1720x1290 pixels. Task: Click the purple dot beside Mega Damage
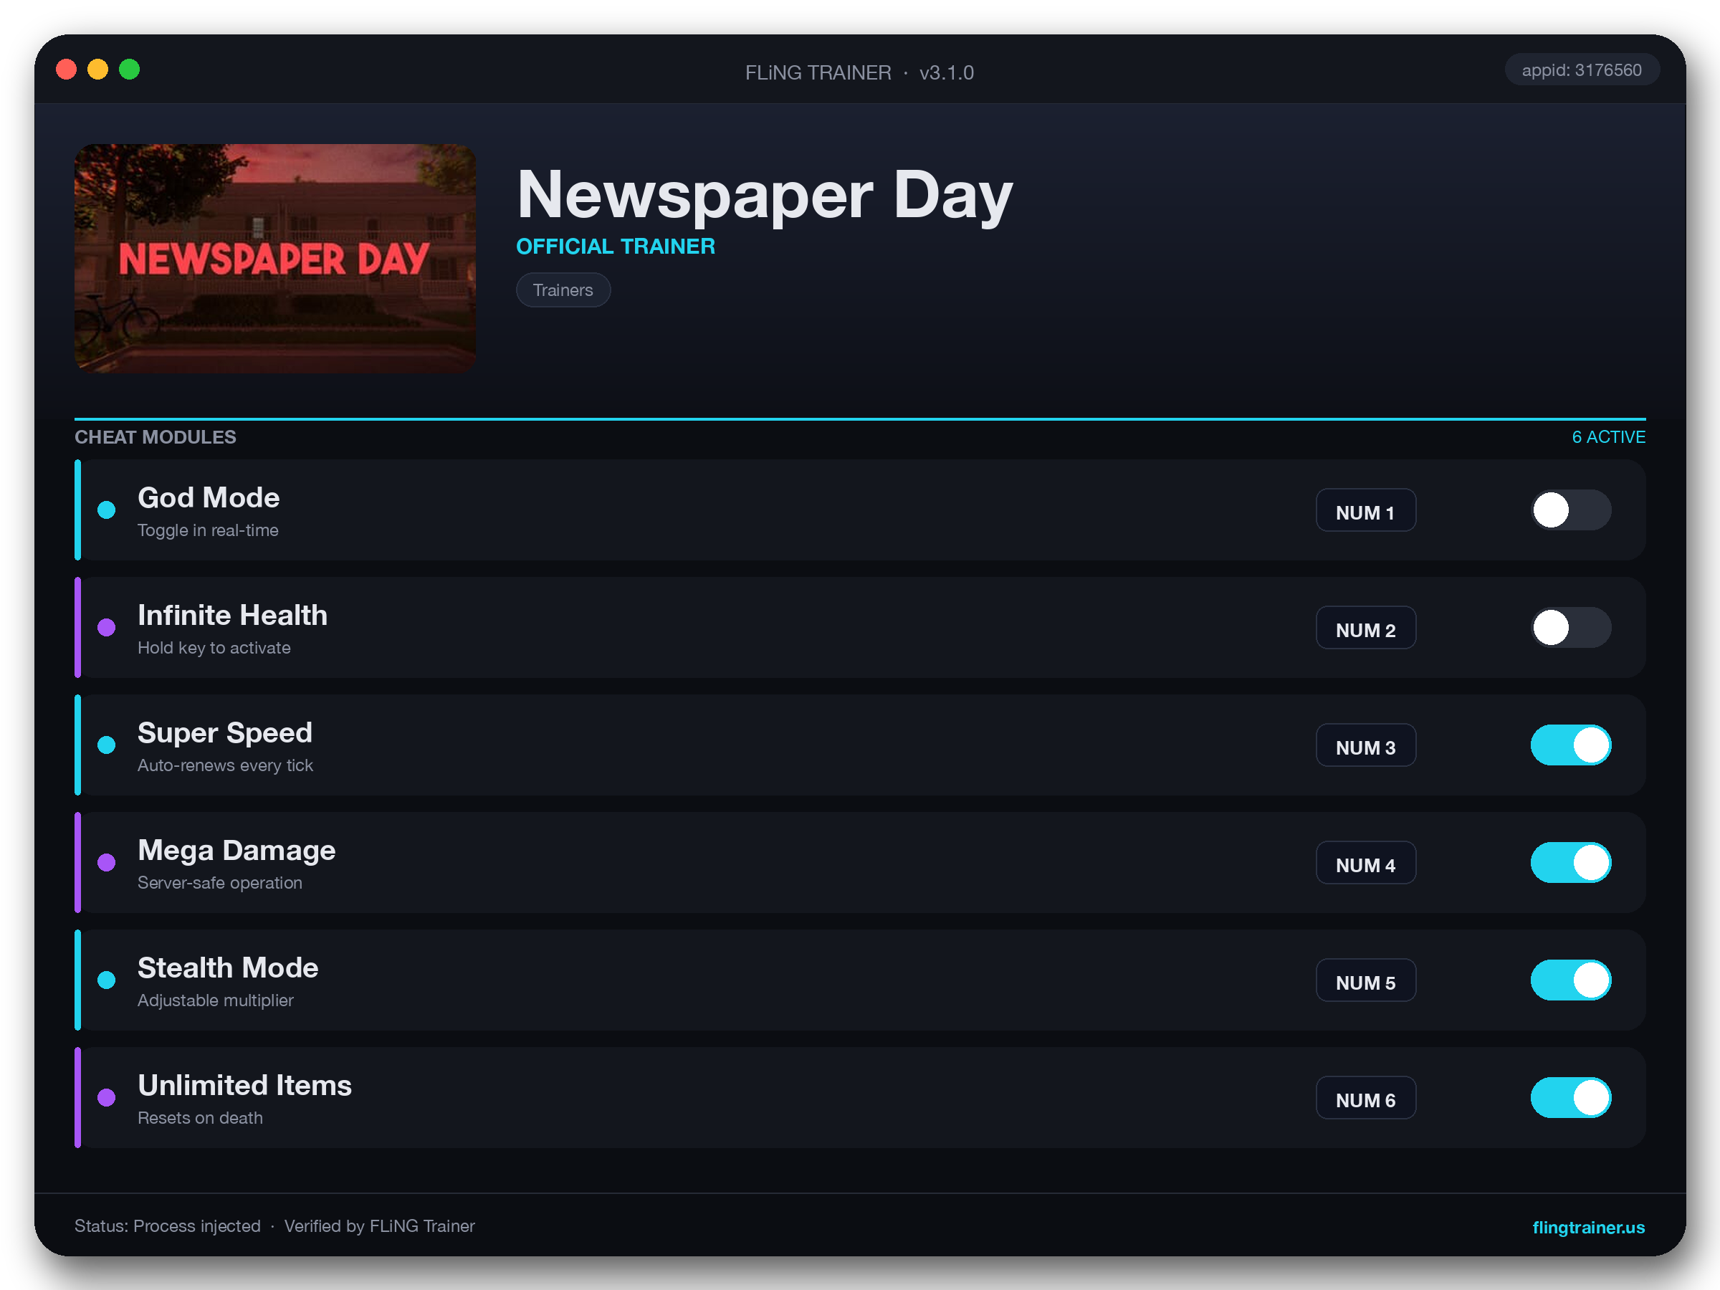click(107, 862)
